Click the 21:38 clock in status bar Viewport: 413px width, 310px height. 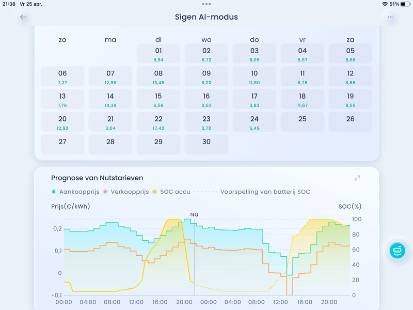9,4
